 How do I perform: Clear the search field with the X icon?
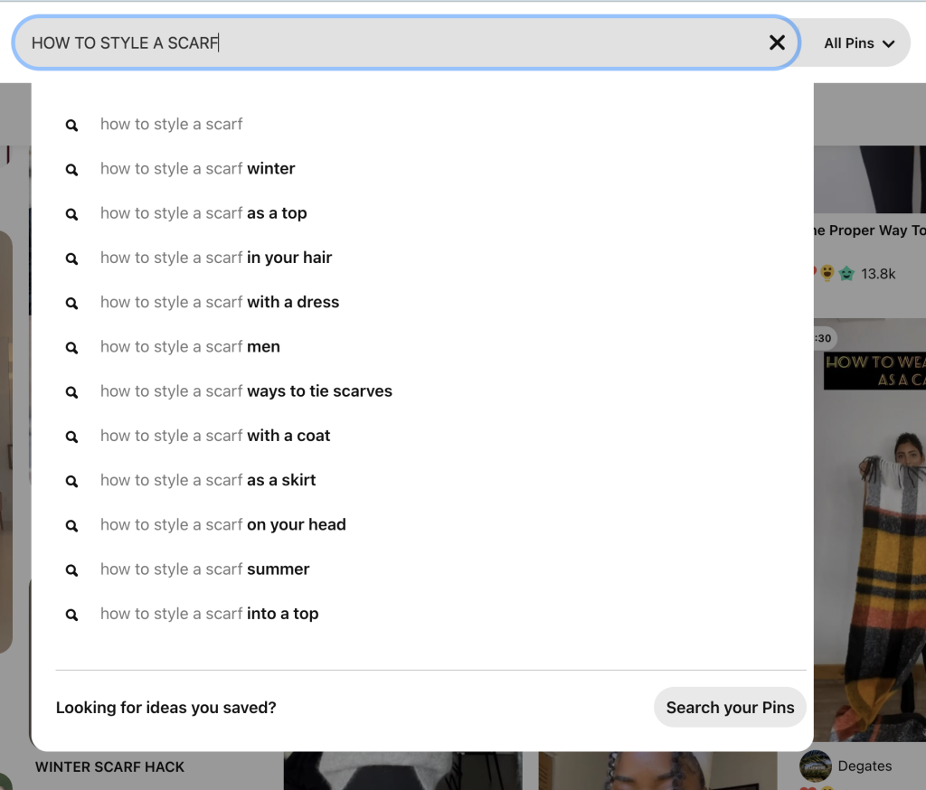click(776, 42)
